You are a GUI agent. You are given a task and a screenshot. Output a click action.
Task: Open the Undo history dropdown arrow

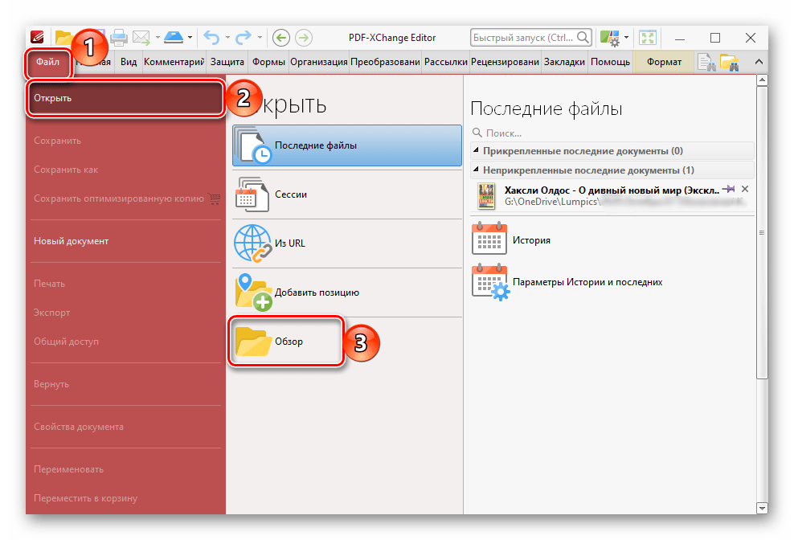click(227, 38)
